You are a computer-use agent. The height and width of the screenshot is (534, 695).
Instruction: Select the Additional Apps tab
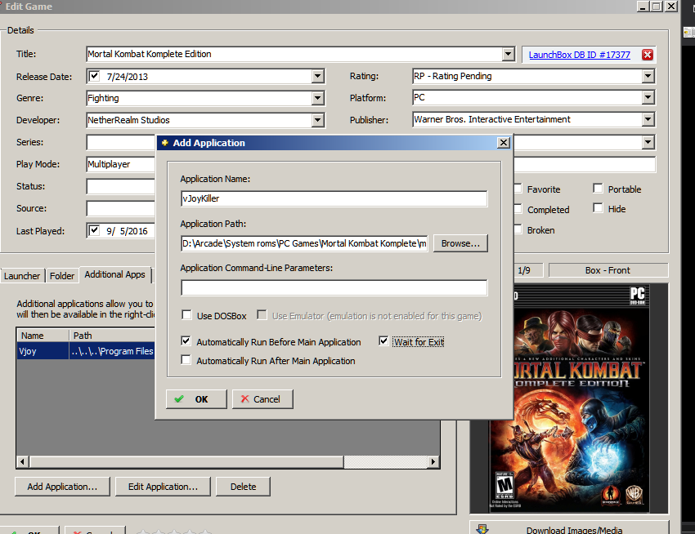[x=114, y=274]
